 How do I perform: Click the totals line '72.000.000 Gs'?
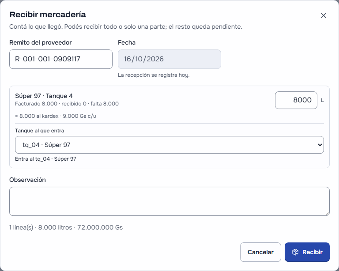[x=100, y=227]
